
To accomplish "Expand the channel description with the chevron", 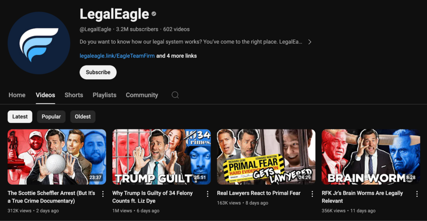I will pyautogui.click(x=309, y=42).
